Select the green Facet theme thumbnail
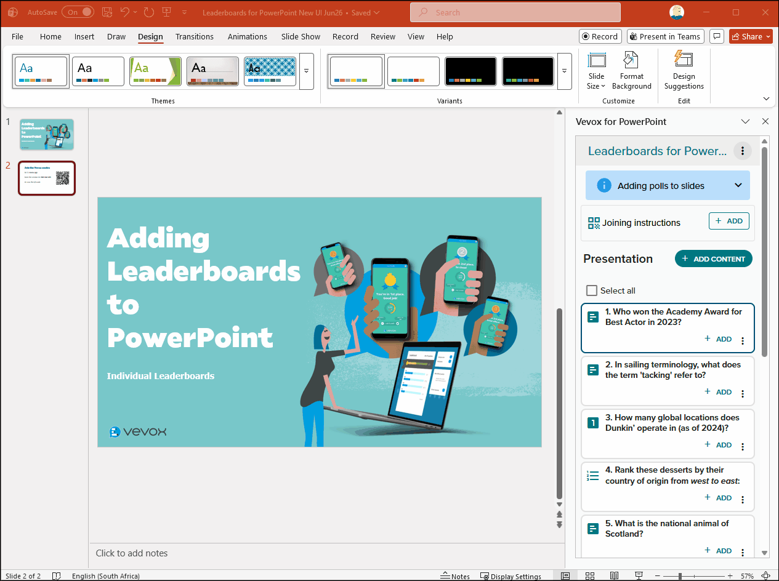Screen dimensions: 779x581 coord(155,71)
